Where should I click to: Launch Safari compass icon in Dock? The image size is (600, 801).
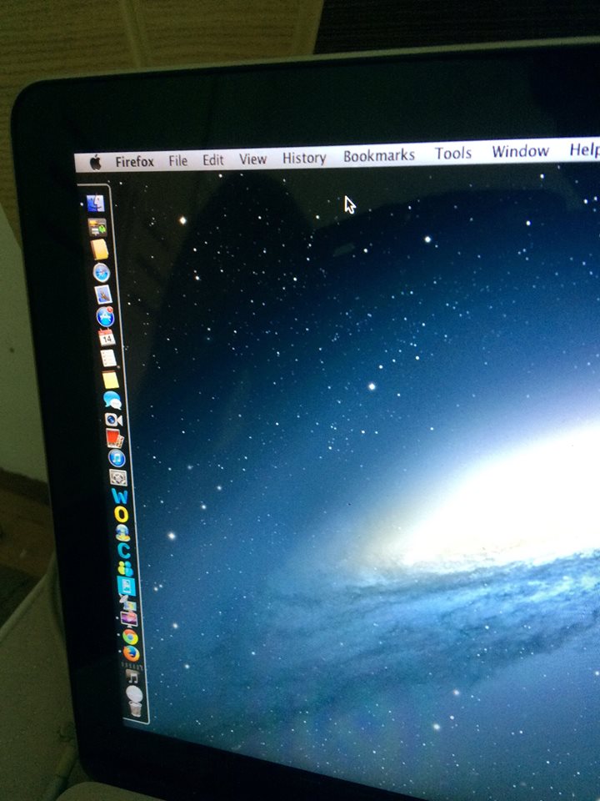(x=102, y=273)
